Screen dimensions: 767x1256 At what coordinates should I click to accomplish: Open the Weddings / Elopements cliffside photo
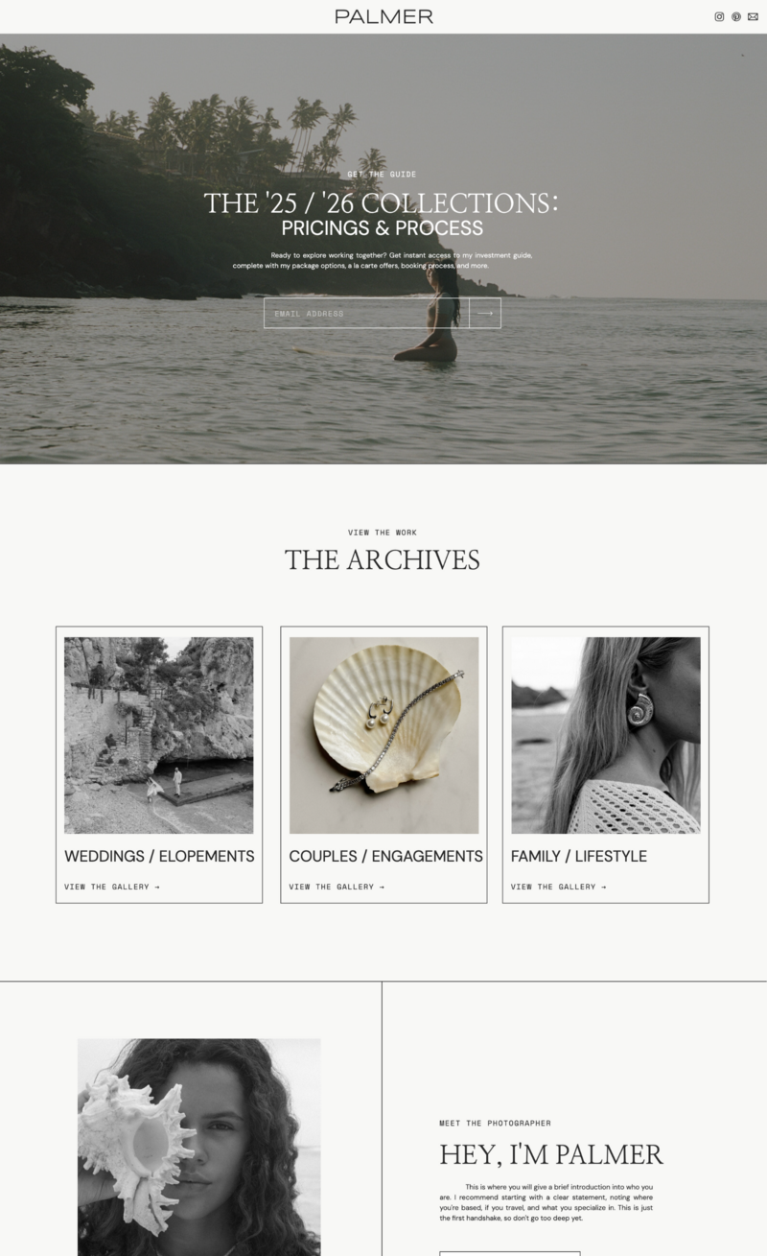(159, 735)
